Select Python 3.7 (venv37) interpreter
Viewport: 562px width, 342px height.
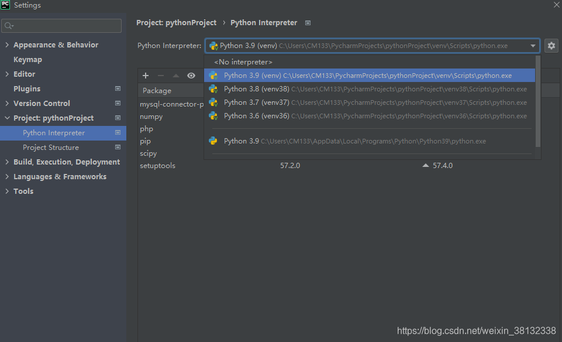point(370,102)
